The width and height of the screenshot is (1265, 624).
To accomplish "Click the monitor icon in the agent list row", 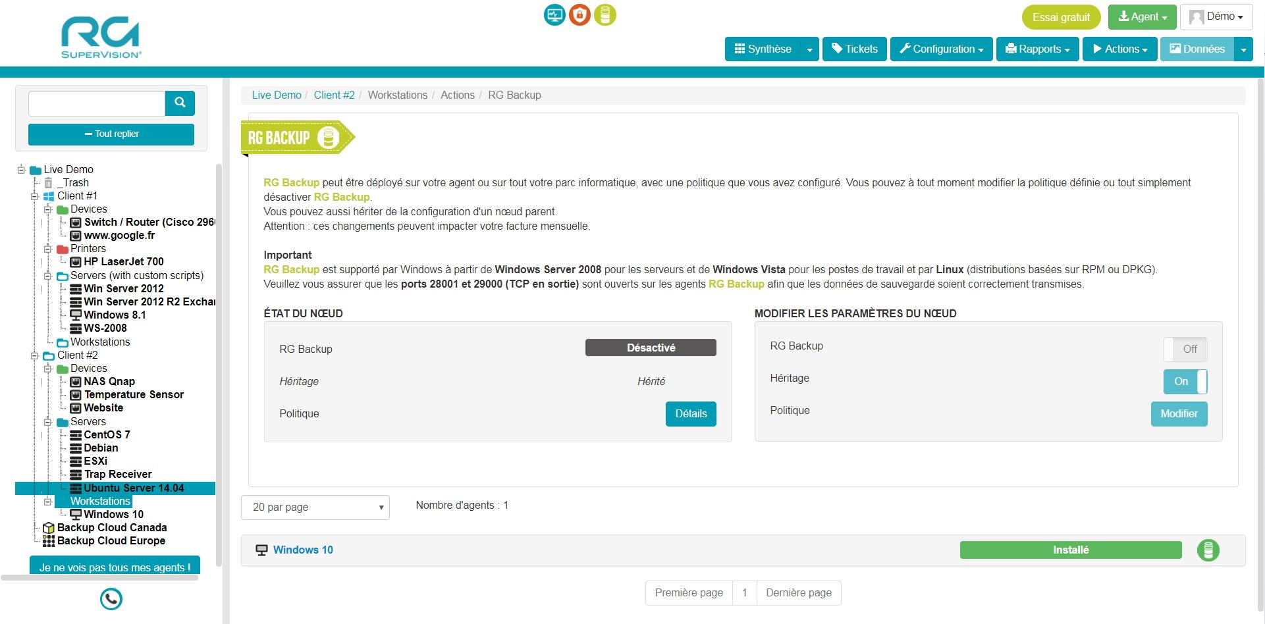I will click(261, 550).
